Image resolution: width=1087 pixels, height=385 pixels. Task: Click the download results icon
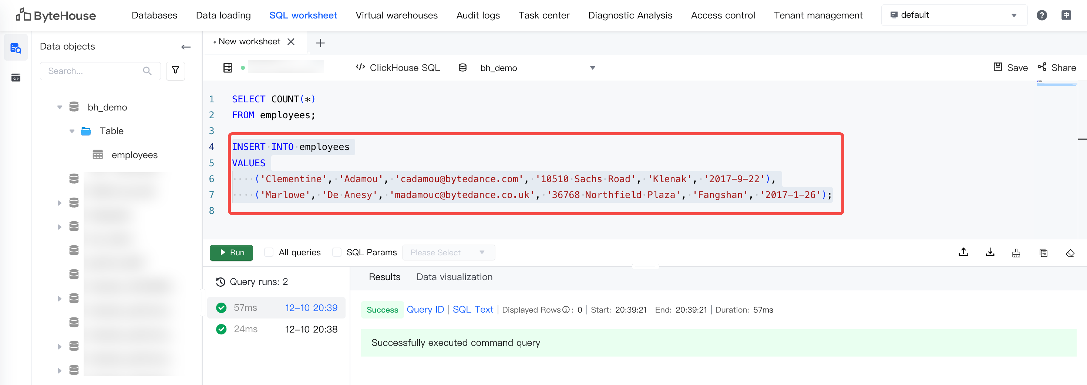coord(990,252)
